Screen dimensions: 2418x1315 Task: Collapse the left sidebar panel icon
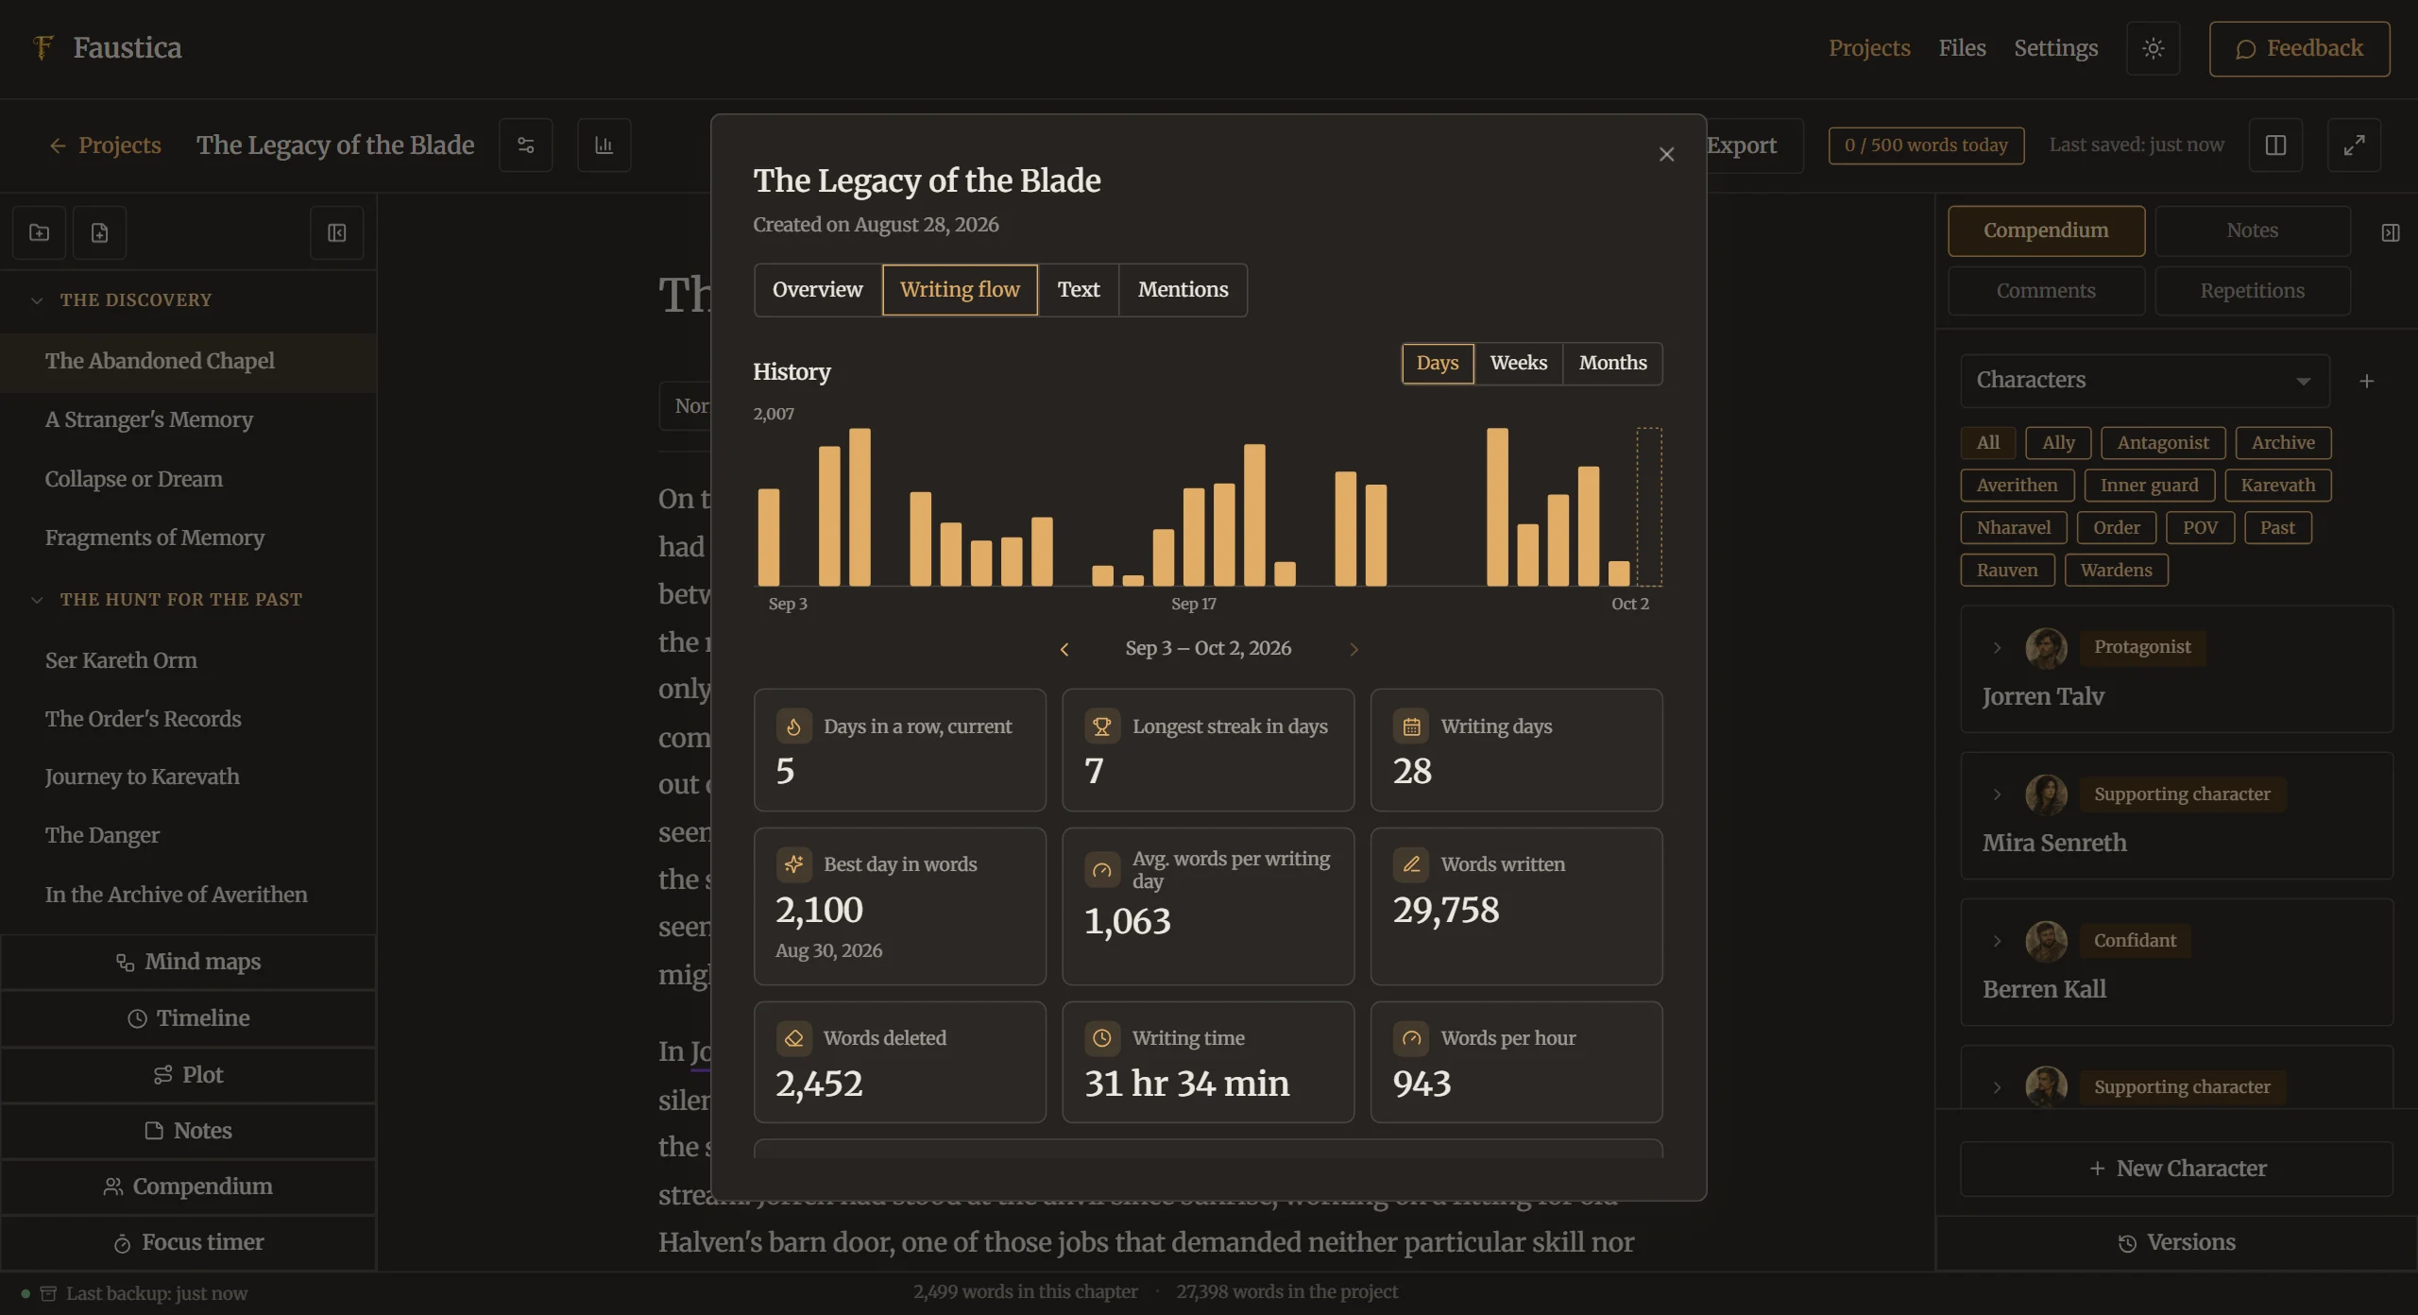click(337, 232)
